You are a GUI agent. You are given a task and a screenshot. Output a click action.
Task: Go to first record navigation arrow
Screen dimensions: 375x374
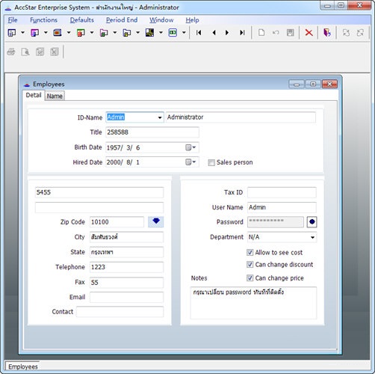click(199, 33)
